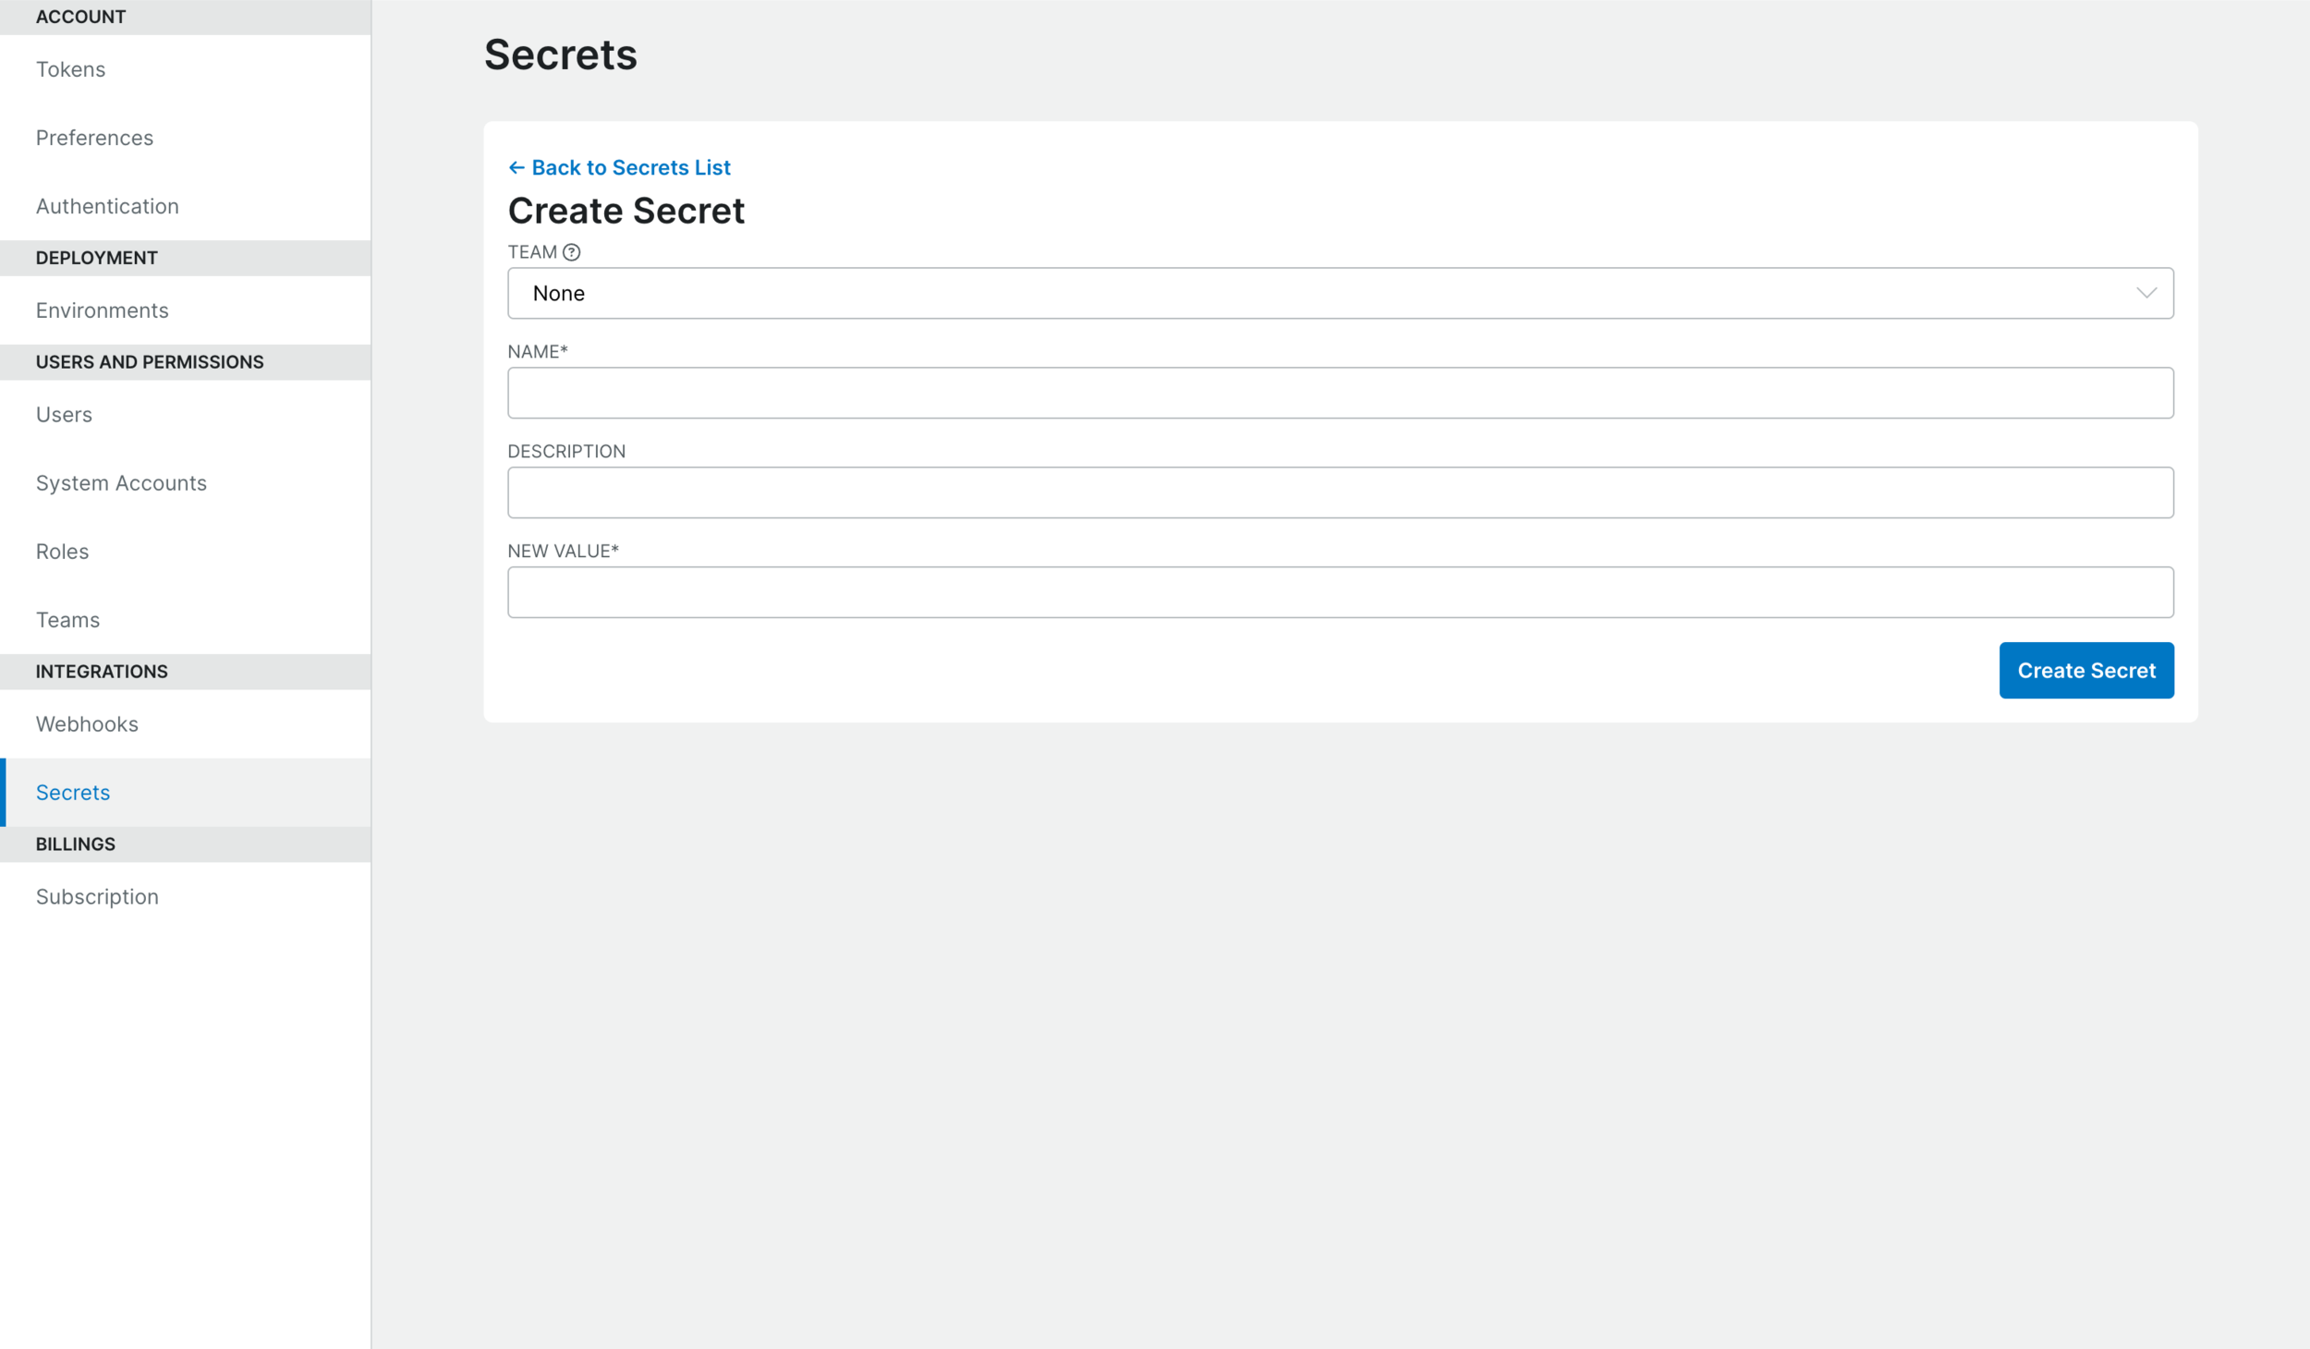2310x1349 pixels.
Task: Open the TEAM dropdown showing None
Action: point(1340,293)
